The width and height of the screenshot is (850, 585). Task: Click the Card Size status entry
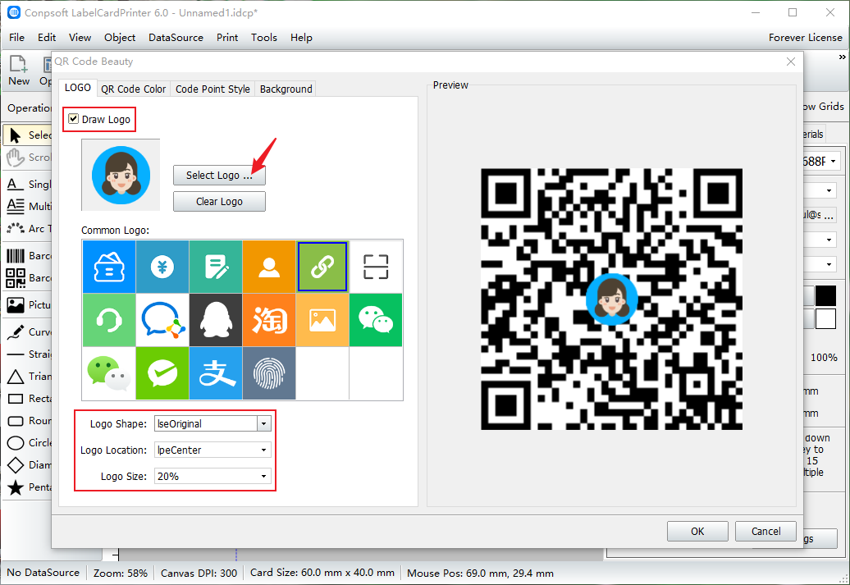click(x=322, y=573)
